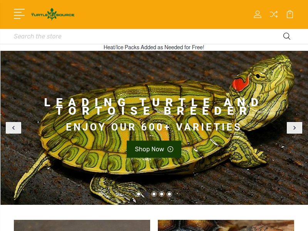Click the Turtle Source logo

tap(53, 14)
